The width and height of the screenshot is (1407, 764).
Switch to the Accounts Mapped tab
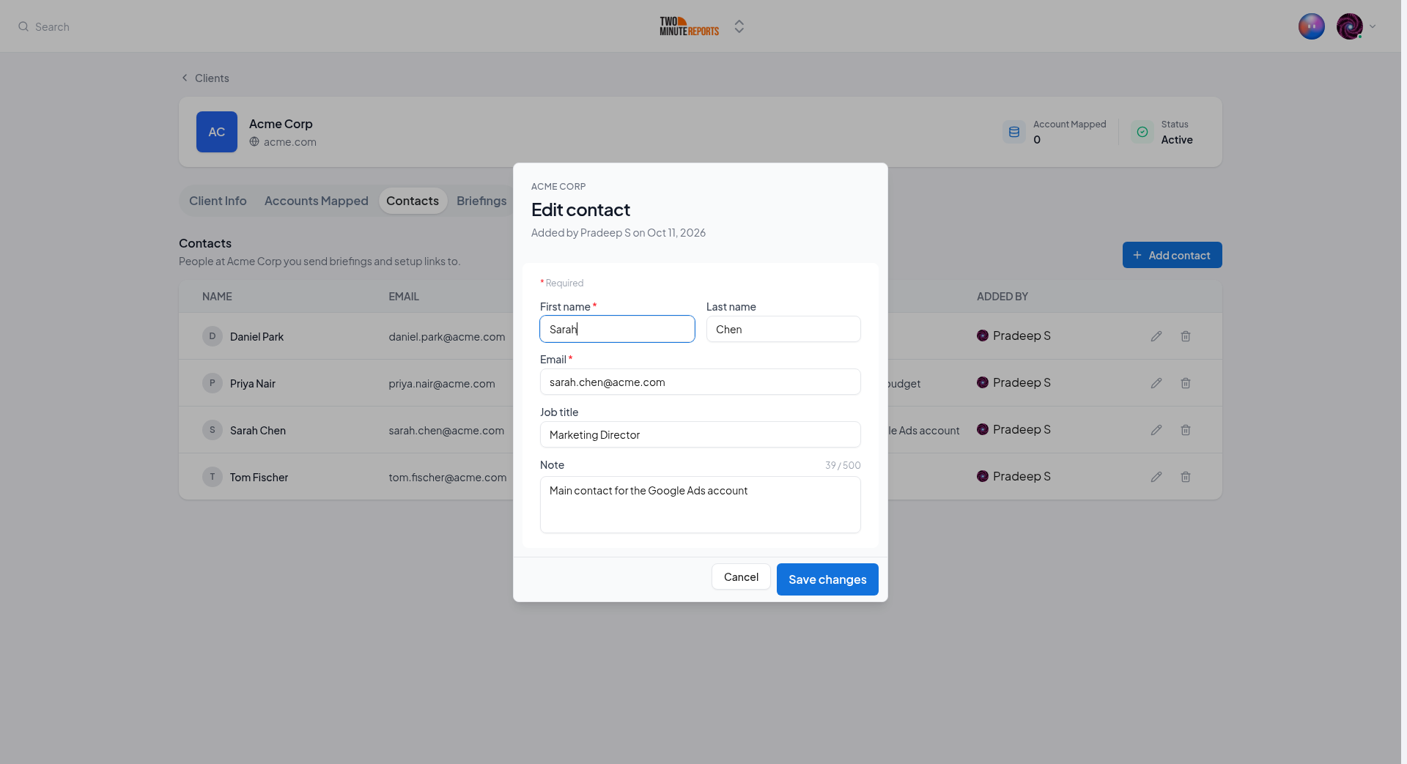317,201
